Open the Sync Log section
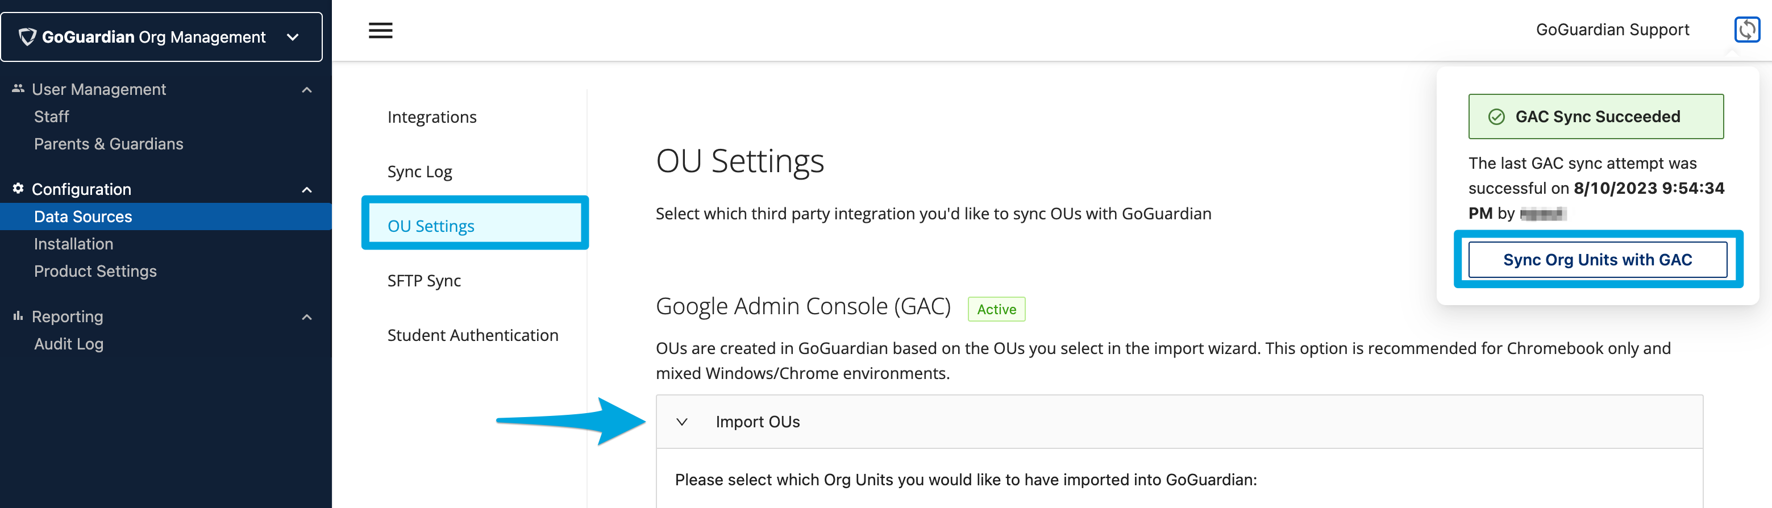The image size is (1772, 508). [x=419, y=171]
